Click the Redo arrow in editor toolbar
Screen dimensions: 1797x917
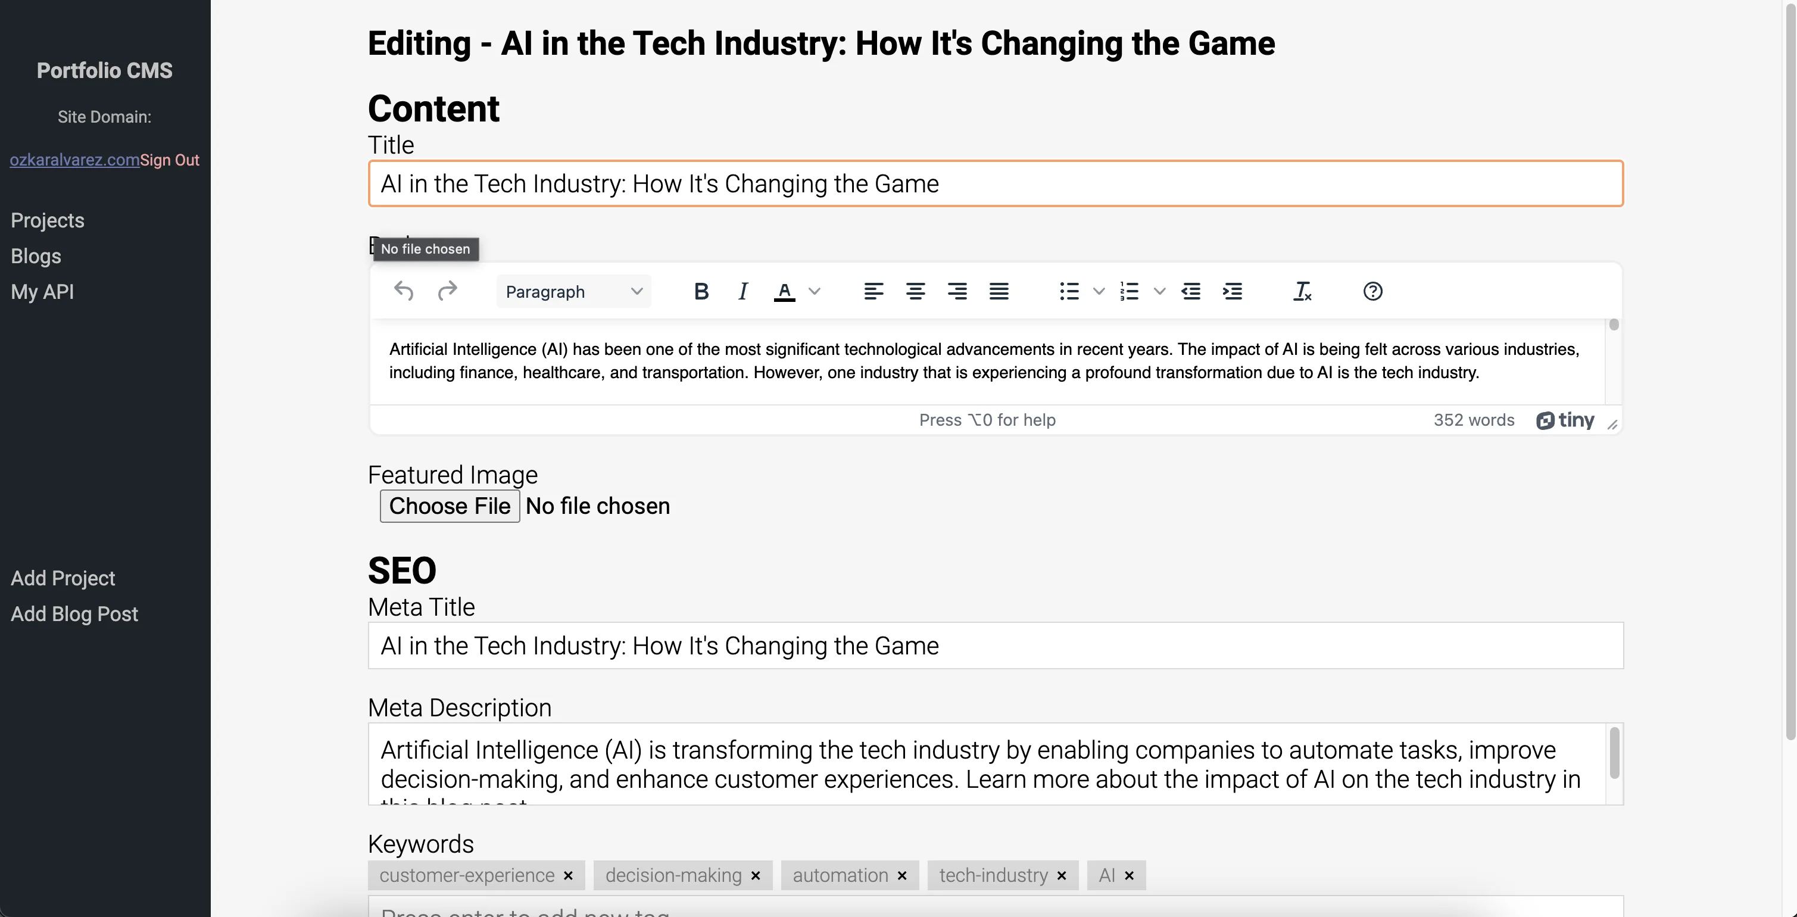[x=447, y=291]
